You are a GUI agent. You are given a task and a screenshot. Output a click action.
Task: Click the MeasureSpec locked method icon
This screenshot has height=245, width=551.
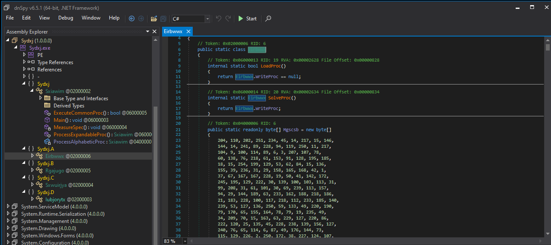[x=47, y=127]
